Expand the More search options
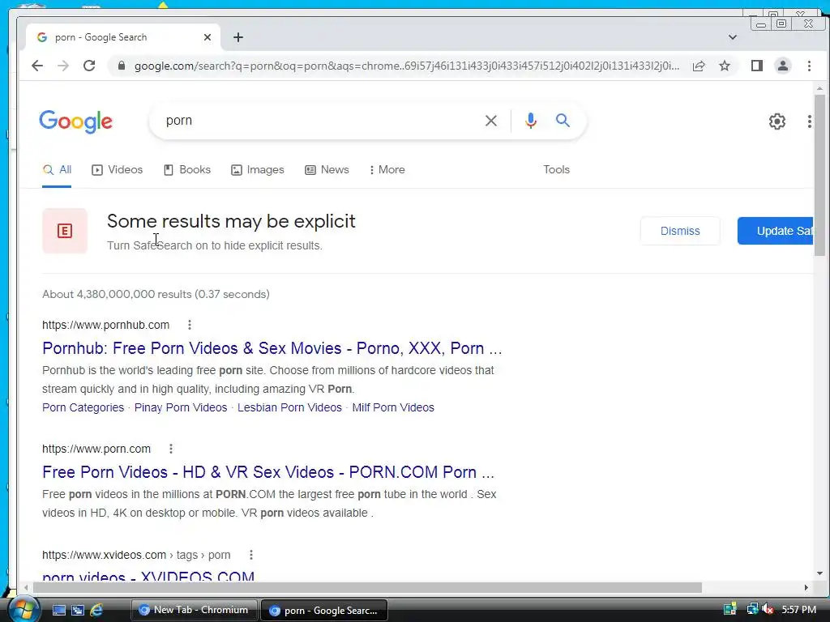This screenshot has width=830, height=622. (387, 170)
